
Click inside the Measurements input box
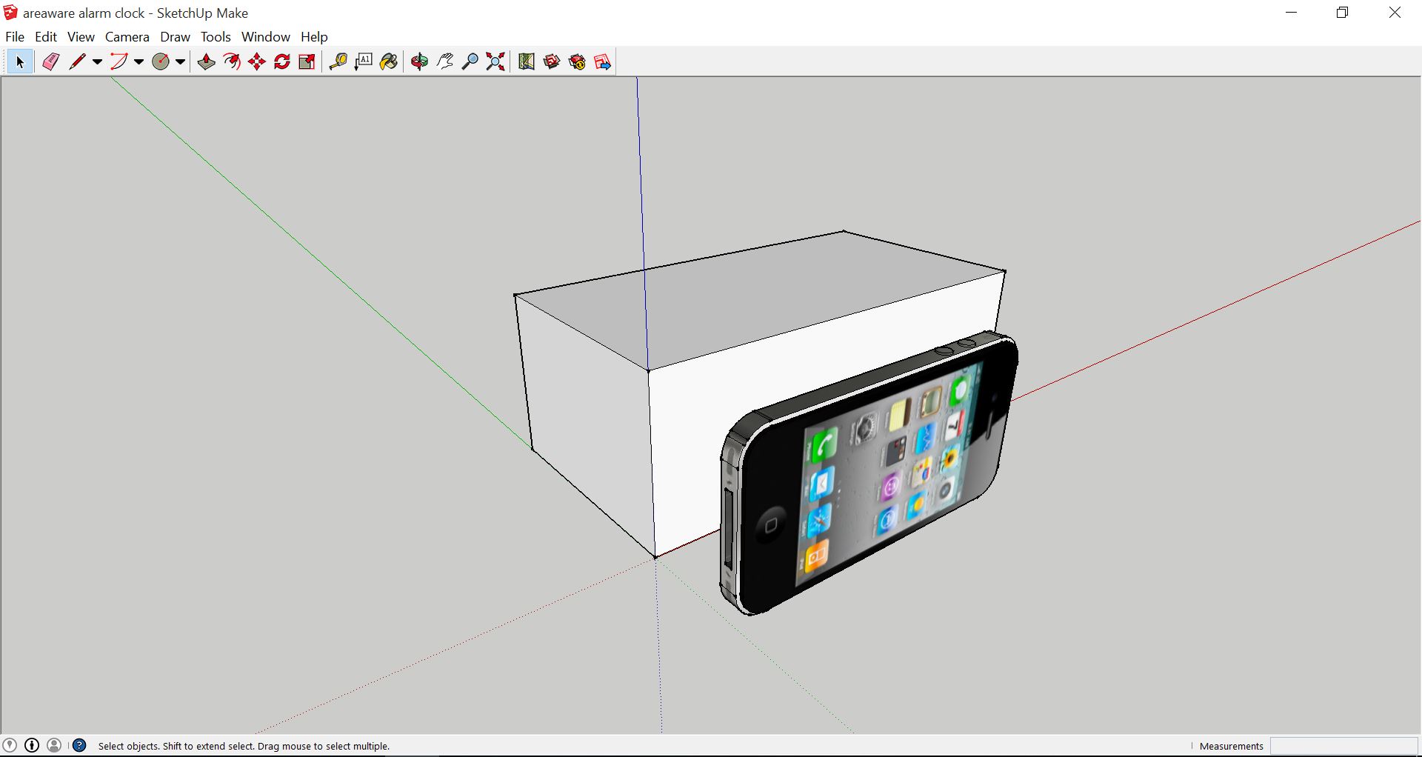pos(1343,746)
